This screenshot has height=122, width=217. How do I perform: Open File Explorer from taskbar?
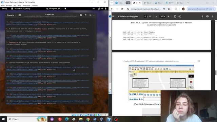(x=81, y=119)
